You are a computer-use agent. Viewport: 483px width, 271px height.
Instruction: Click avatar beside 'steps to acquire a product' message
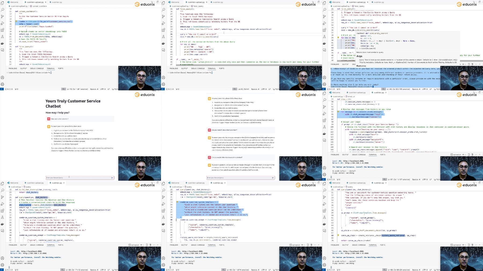(209, 157)
